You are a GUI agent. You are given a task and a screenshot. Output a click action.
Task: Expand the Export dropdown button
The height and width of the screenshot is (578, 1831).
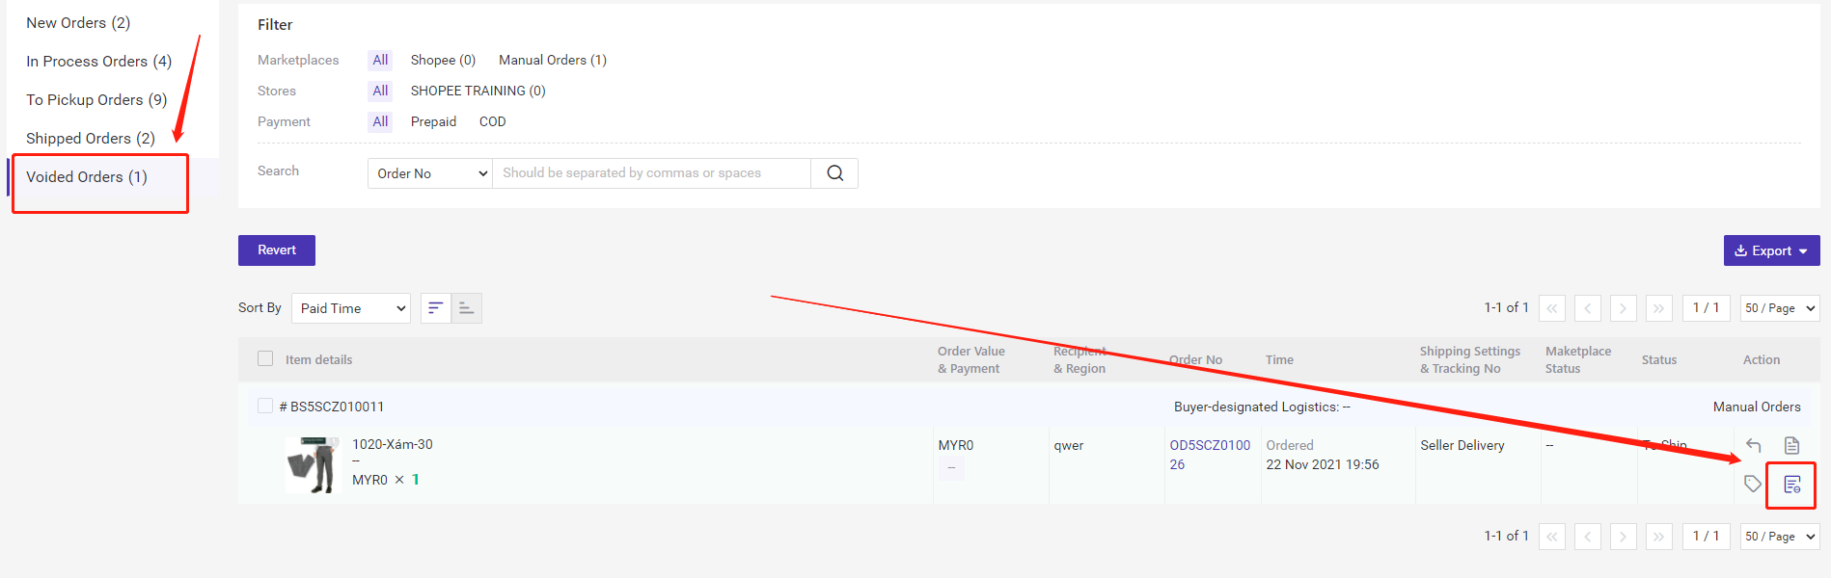tap(1771, 250)
